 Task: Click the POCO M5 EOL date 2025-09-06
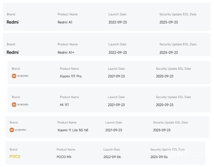[x=160, y=157]
